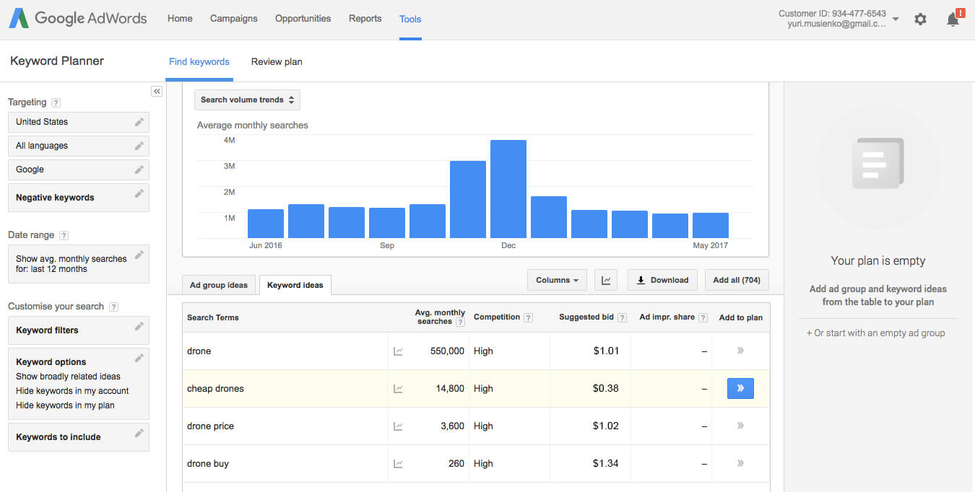Click the chart toggle icon beside Columns

tap(606, 280)
